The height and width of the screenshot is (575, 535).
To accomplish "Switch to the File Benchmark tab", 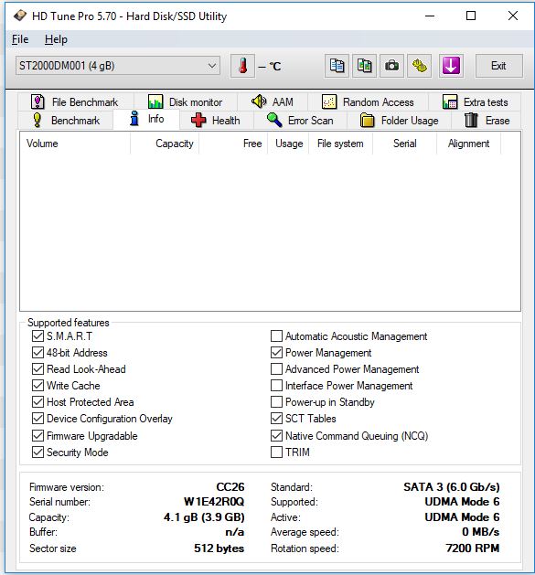I will [75, 102].
